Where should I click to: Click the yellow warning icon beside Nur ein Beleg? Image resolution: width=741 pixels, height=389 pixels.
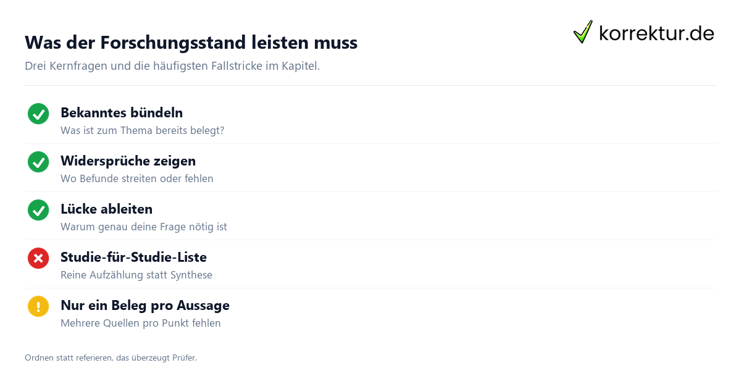(38, 306)
